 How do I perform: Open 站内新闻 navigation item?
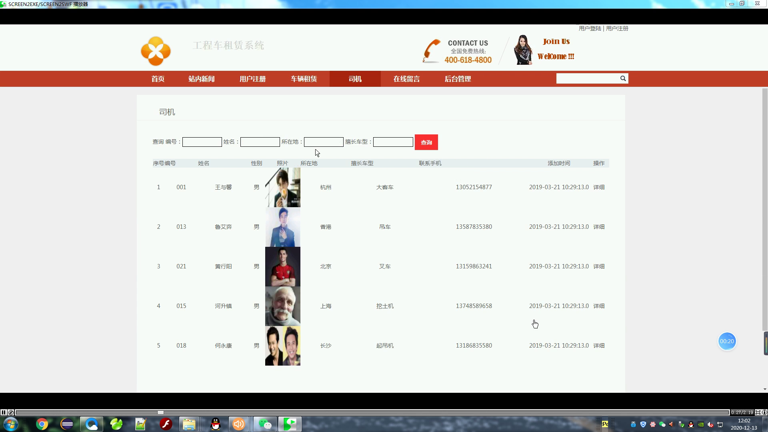click(x=201, y=79)
